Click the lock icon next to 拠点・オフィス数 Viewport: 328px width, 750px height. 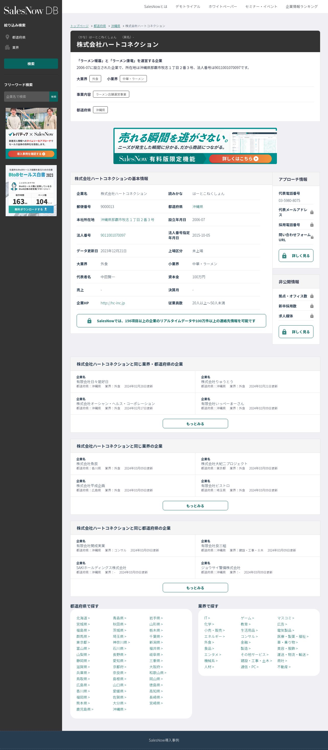(312, 296)
